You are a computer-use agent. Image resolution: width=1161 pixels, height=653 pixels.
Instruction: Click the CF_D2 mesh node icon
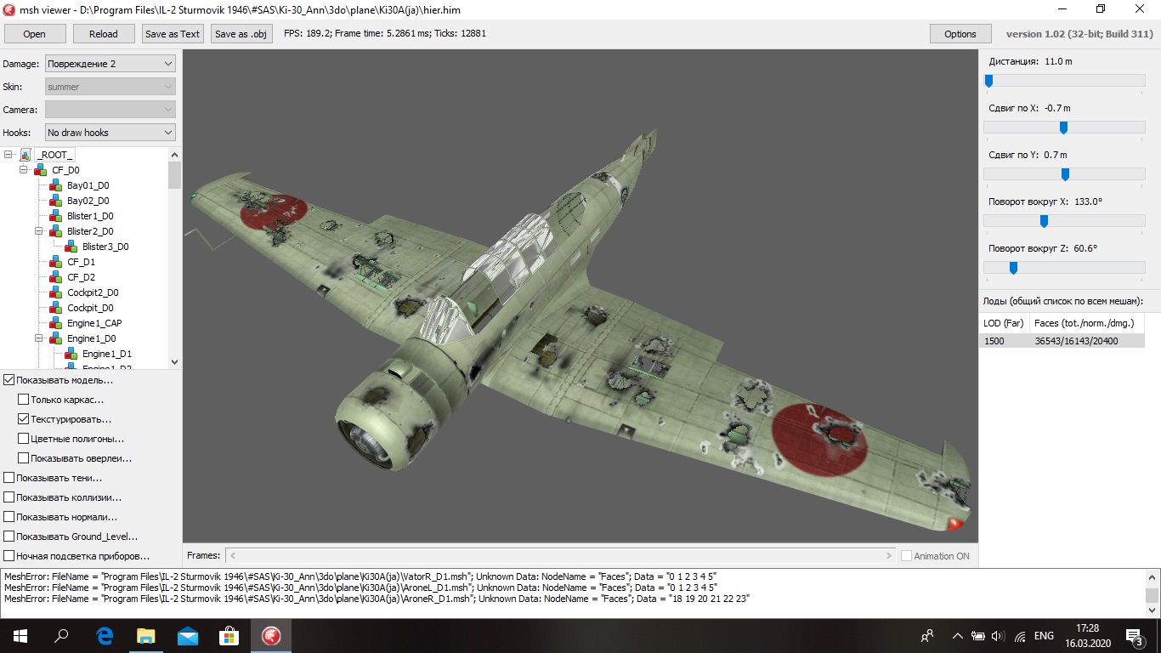tap(56, 277)
